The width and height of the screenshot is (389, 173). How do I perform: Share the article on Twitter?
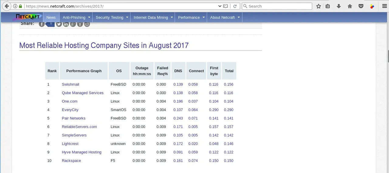(x=59, y=24)
